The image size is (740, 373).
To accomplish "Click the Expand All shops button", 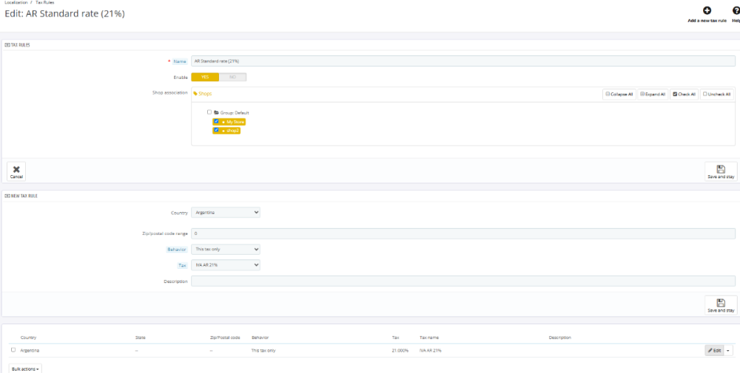I will pos(653,94).
